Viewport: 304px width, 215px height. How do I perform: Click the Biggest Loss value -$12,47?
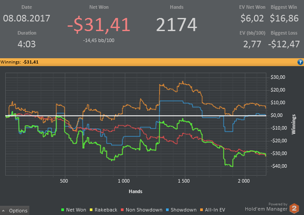click(x=284, y=44)
